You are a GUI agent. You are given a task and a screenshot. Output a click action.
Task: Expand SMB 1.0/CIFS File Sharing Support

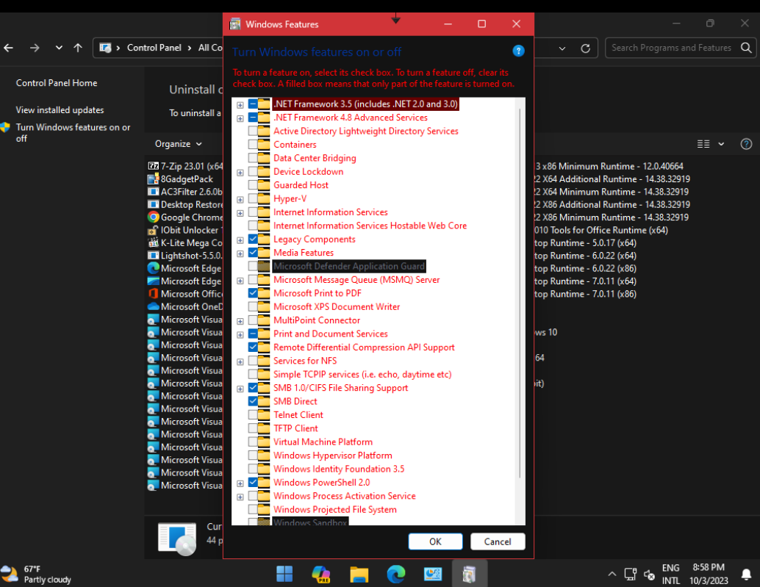coord(240,389)
